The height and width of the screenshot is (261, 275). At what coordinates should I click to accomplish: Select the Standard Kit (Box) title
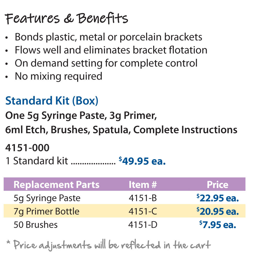[52, 101]
